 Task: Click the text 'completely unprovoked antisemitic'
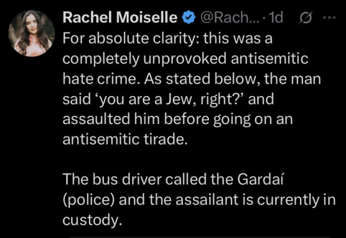coord(185,59)
